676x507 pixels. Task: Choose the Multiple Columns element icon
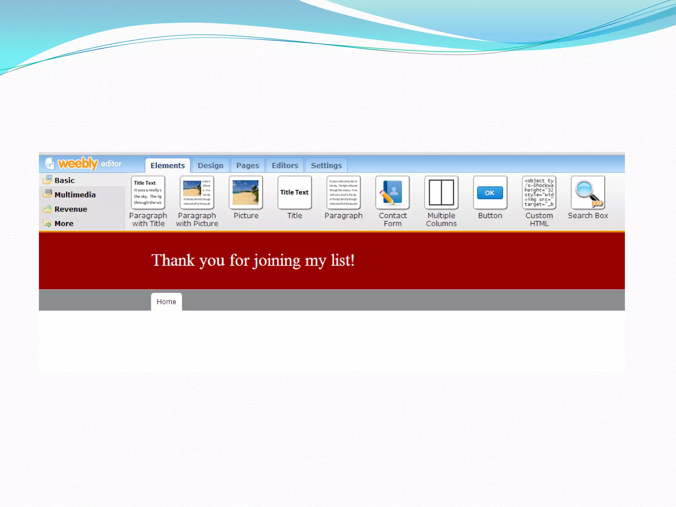[441, 192]
